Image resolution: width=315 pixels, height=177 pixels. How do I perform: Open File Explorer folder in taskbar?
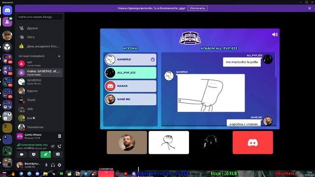[x=45, y=174]
